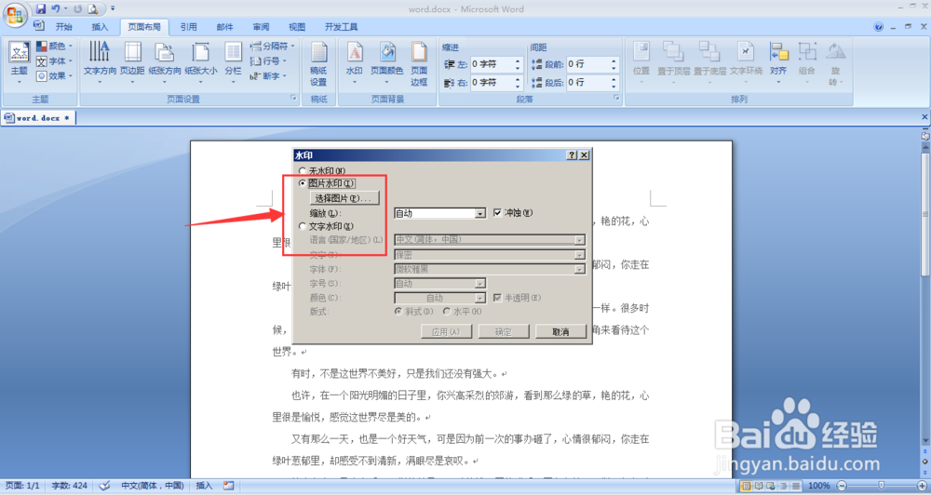Select the 水平 horizontal layout radio

[447, 312]
